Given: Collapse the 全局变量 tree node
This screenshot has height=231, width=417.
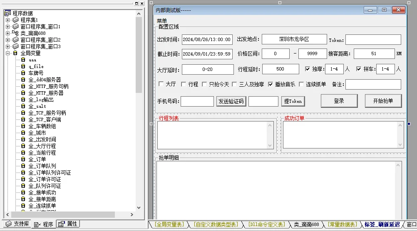Looking at the screenshot, I should click(x=8, y=53).
